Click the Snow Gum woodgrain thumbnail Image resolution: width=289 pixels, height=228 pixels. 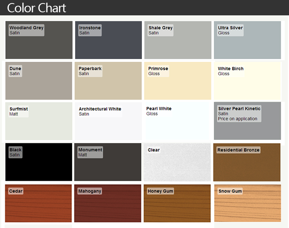pyautogui.click(x=247, y=203)
